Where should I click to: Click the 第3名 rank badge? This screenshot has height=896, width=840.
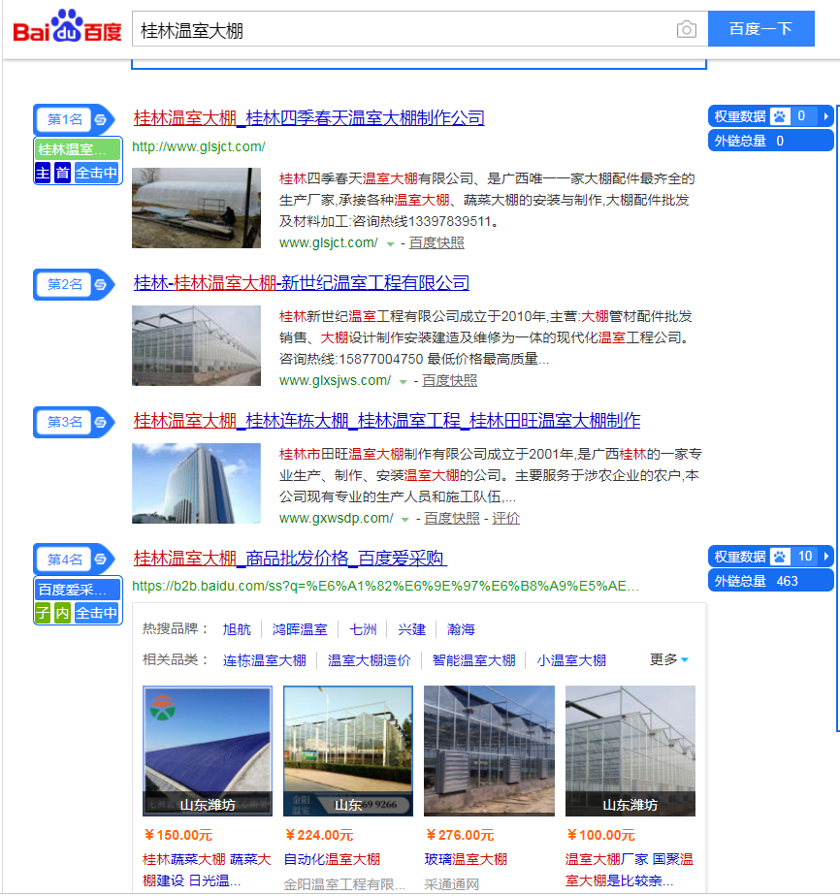click(65, 422)
